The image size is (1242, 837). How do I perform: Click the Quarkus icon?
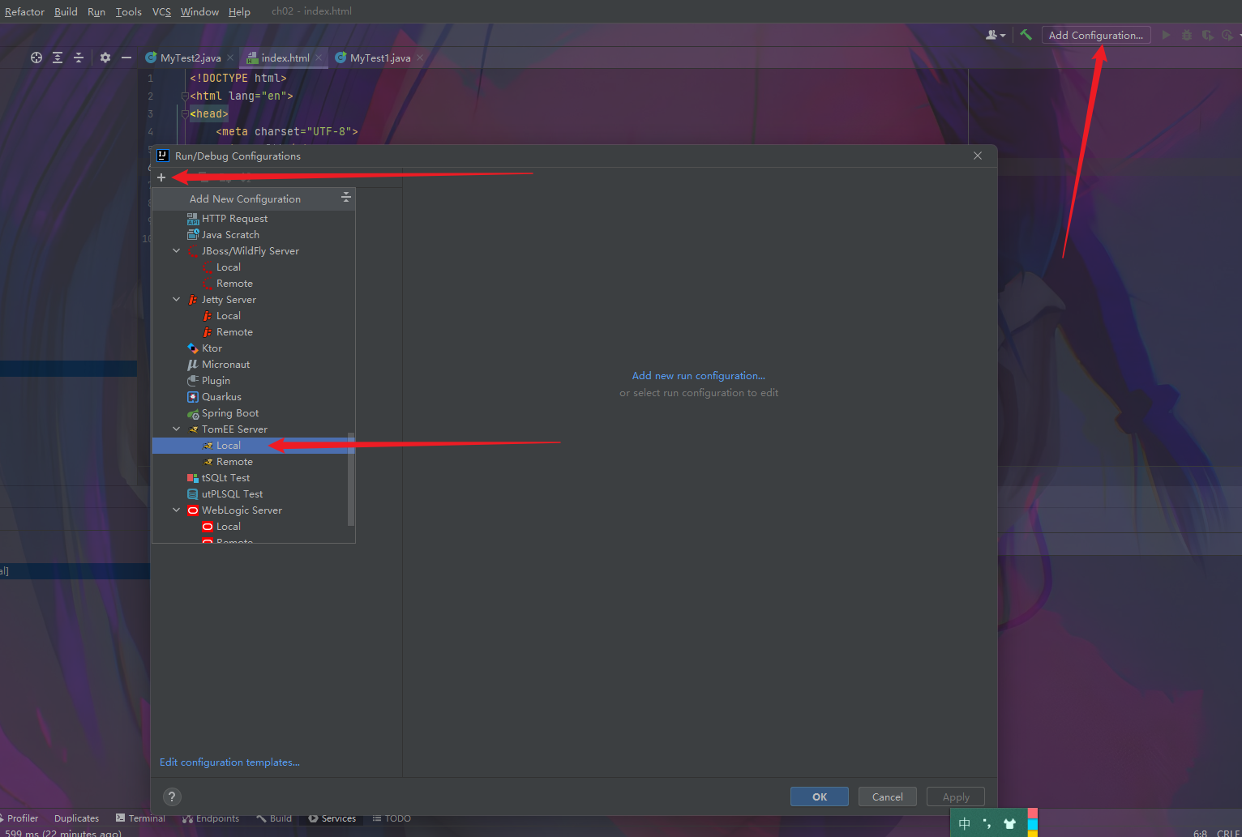[193, 397]
